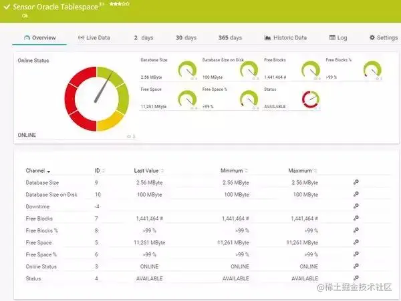Viewport: 401px width, 301px height.
Task: Click 'Sensor Oracle Tablespace' title
Action: (x=55, y=7)
